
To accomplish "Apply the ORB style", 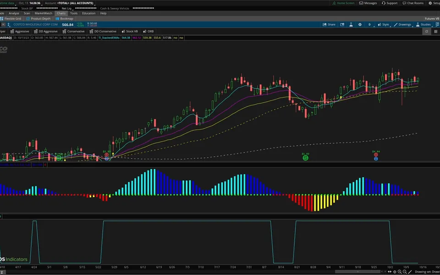I will 148,32.
